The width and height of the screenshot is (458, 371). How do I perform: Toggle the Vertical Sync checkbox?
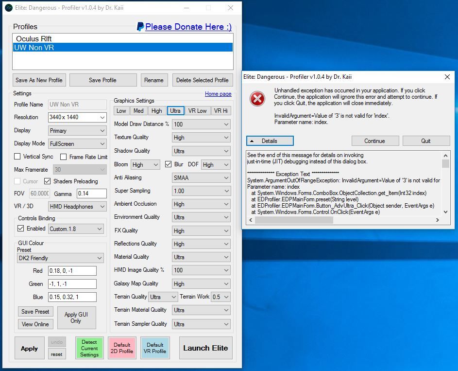[17, 157]
